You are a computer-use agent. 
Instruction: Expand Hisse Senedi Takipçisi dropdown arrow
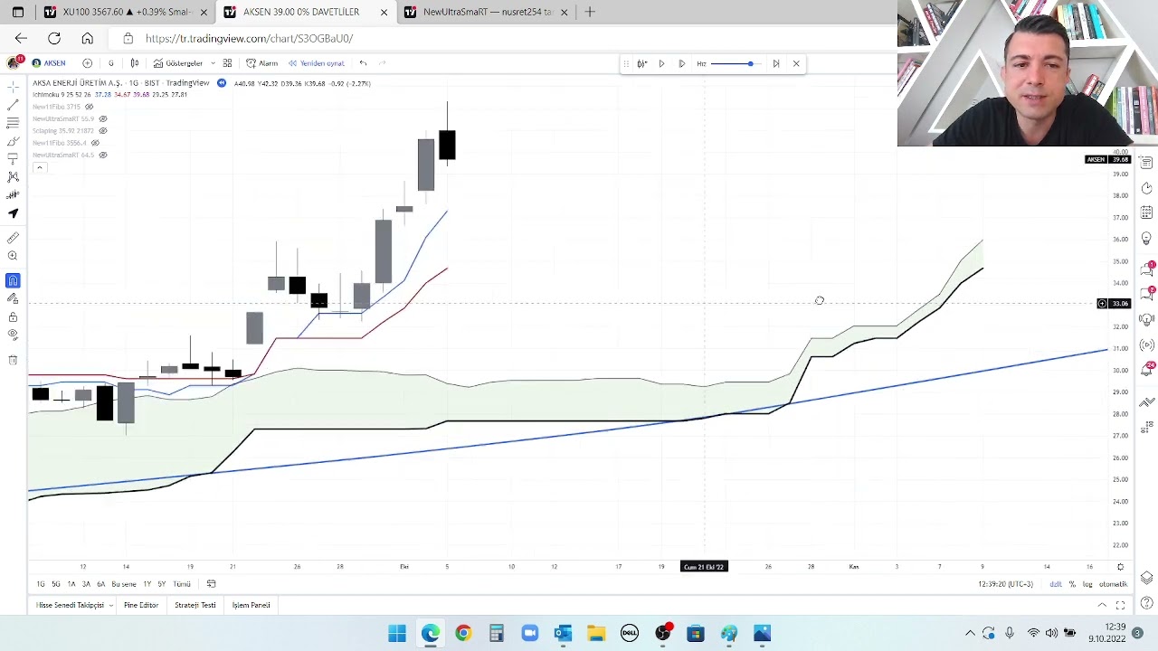coord(110,605)
